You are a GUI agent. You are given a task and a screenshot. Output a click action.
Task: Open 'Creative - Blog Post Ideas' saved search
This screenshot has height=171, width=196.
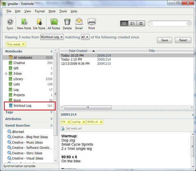point(28,137)
